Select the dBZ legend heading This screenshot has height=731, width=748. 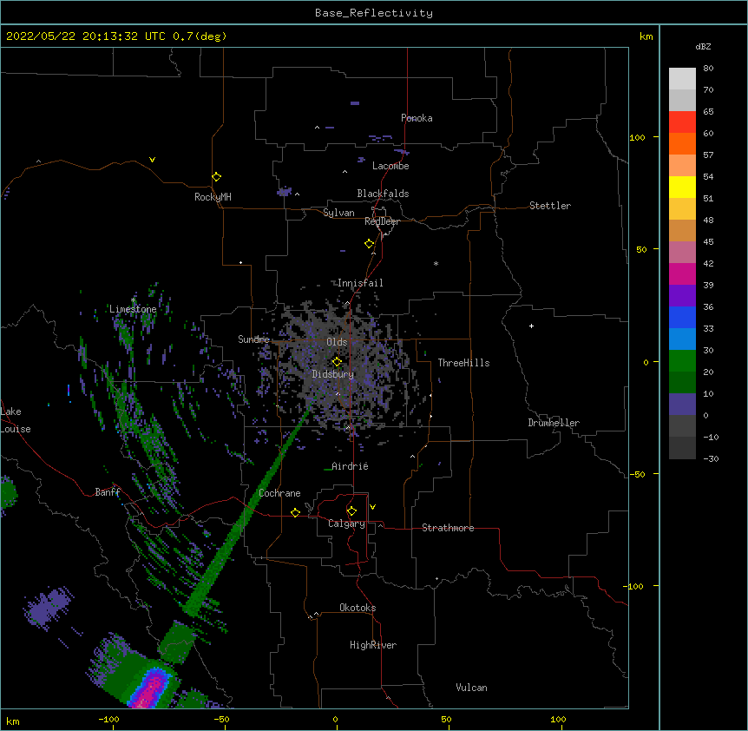(x=703, y=46)
